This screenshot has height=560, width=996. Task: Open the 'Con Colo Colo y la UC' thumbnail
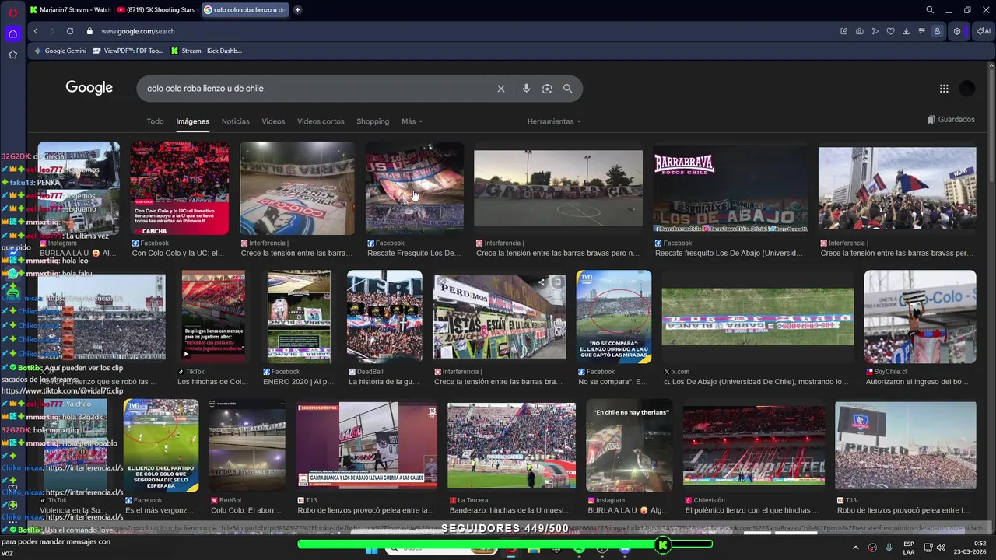pyautogui.click(x=180, y=188)
